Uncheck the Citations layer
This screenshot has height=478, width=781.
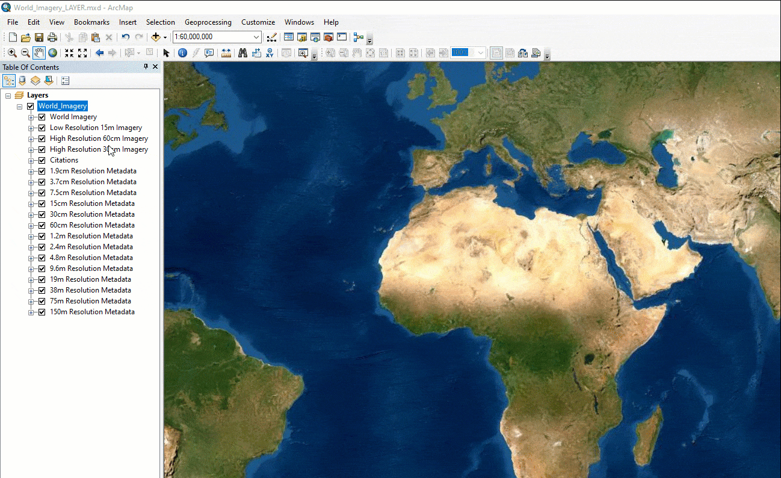(x=41, y=160)
